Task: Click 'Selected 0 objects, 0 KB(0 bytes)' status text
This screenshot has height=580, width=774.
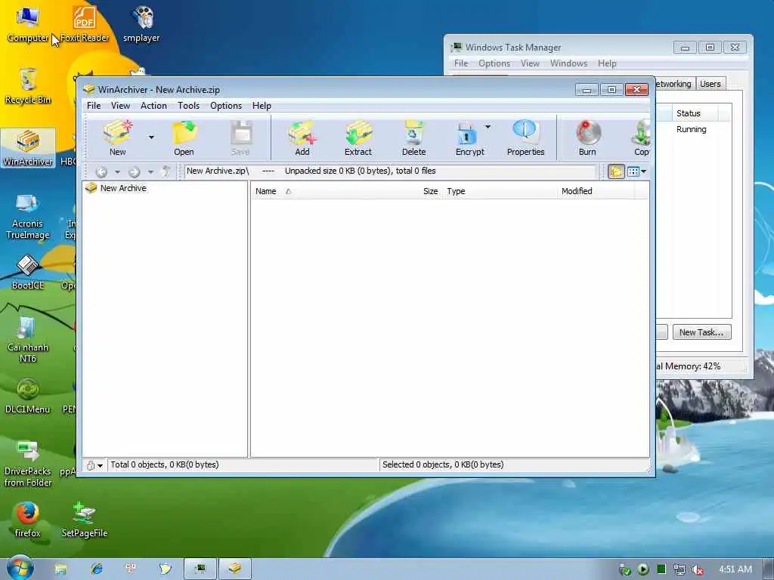Action: point(443,464)
